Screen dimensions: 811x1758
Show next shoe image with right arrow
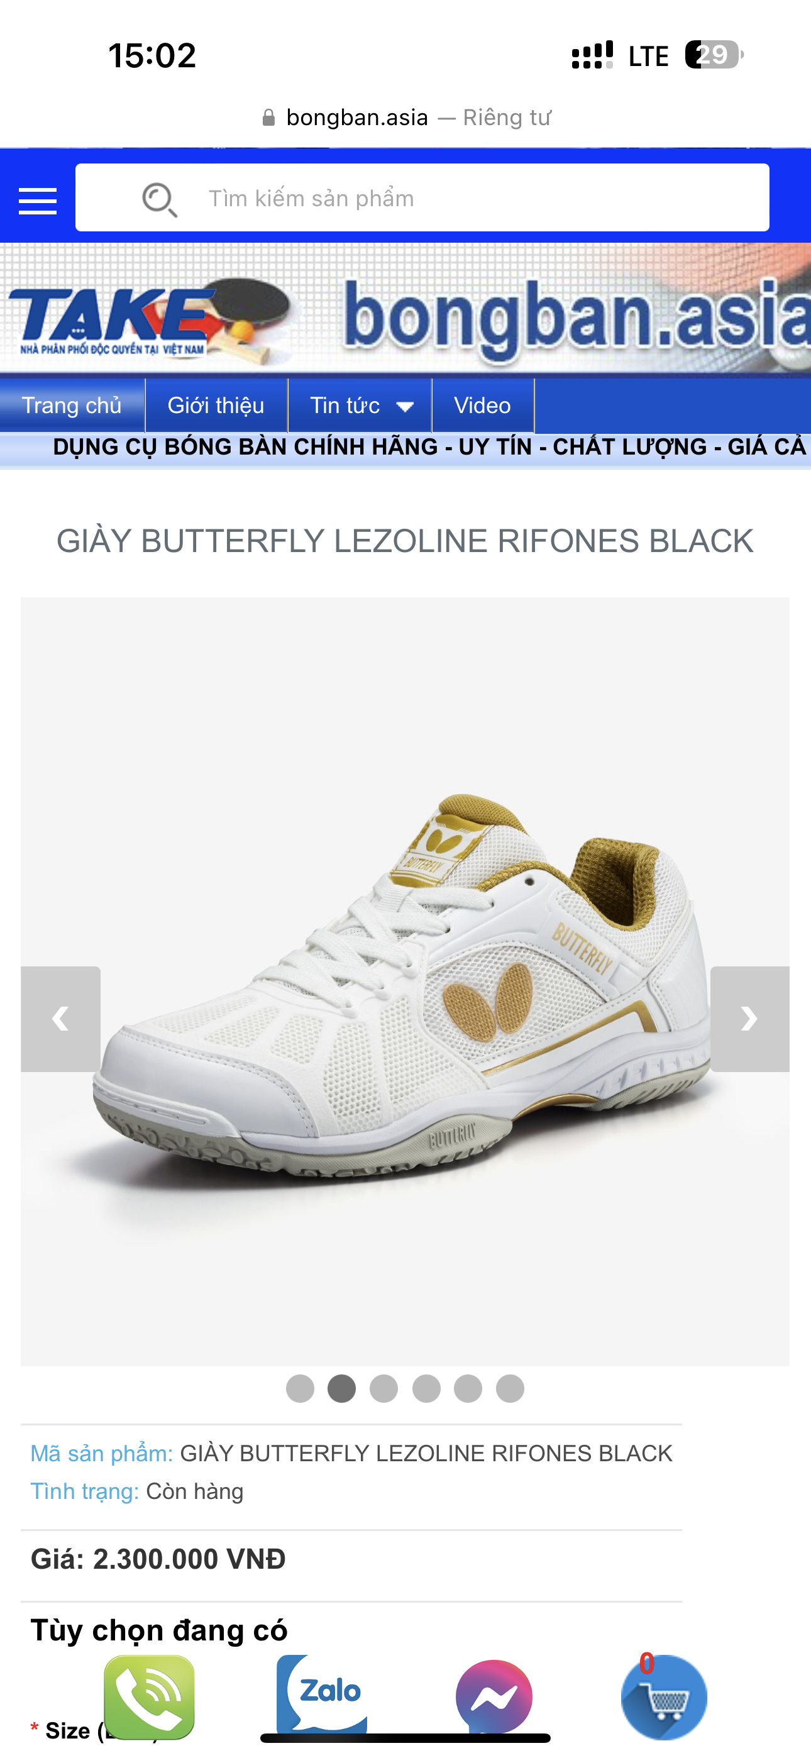coord(749,1018)
